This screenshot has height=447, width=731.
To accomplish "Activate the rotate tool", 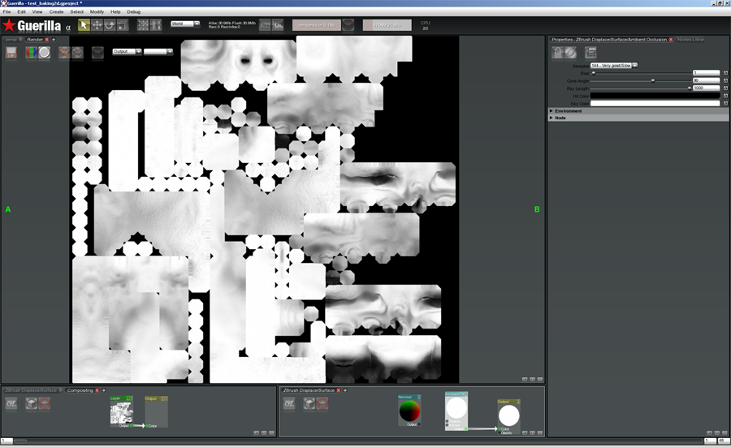I will click(110, 25).
